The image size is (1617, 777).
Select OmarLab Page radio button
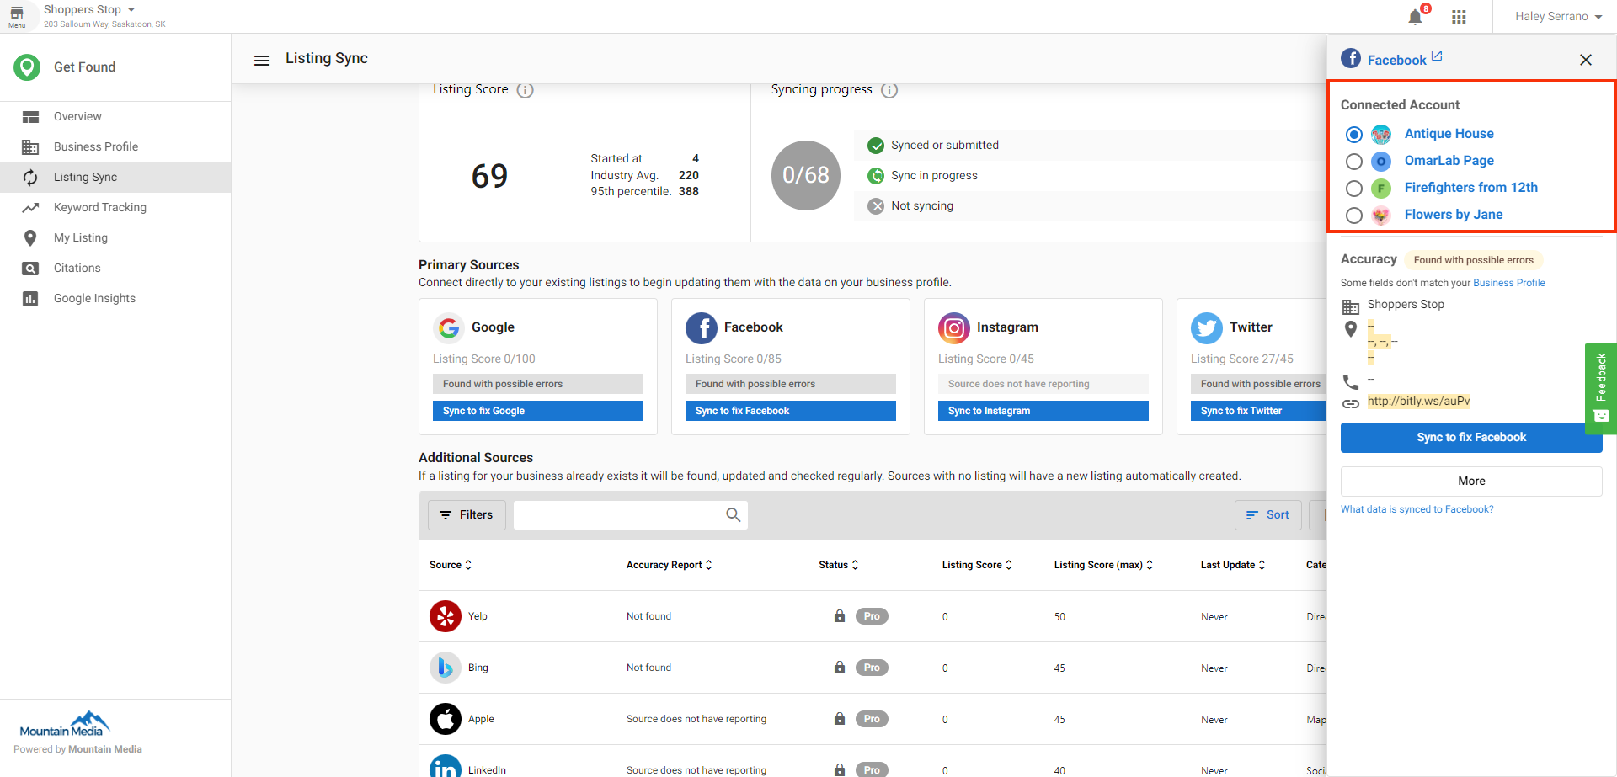(x=1354, y=162)
